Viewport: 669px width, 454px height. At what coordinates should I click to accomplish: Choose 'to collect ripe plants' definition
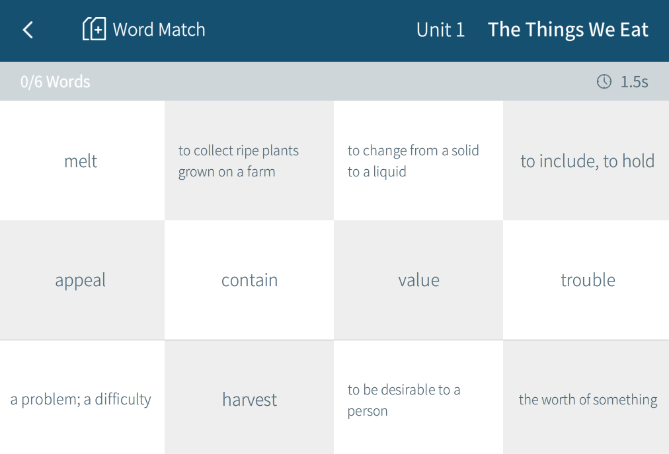[249, 161]
